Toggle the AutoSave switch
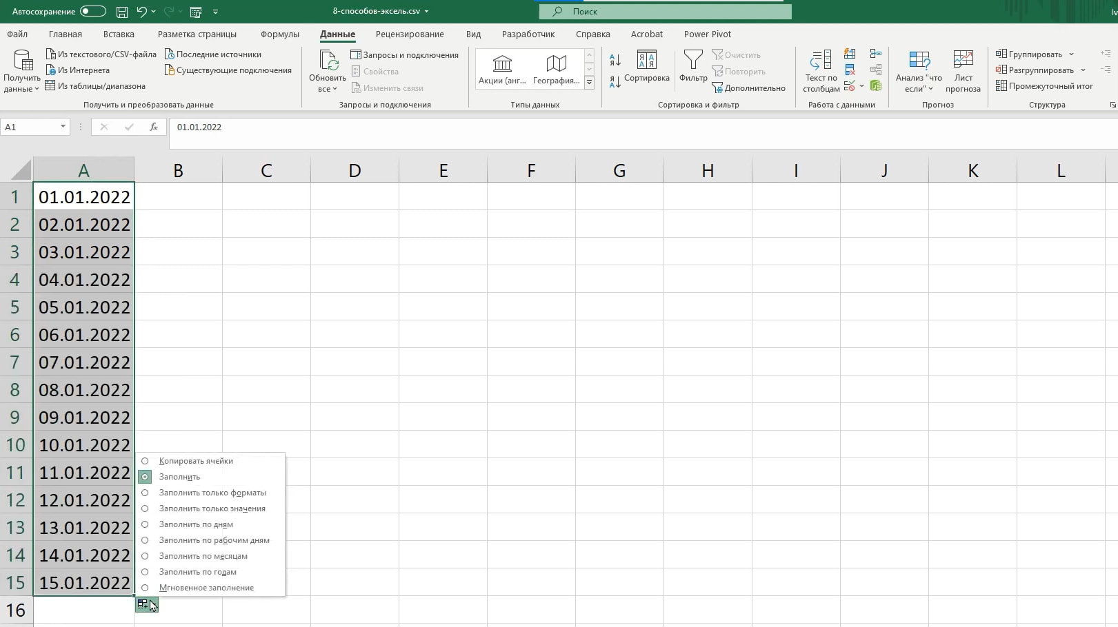The image size is (1118, 627). 92,12
